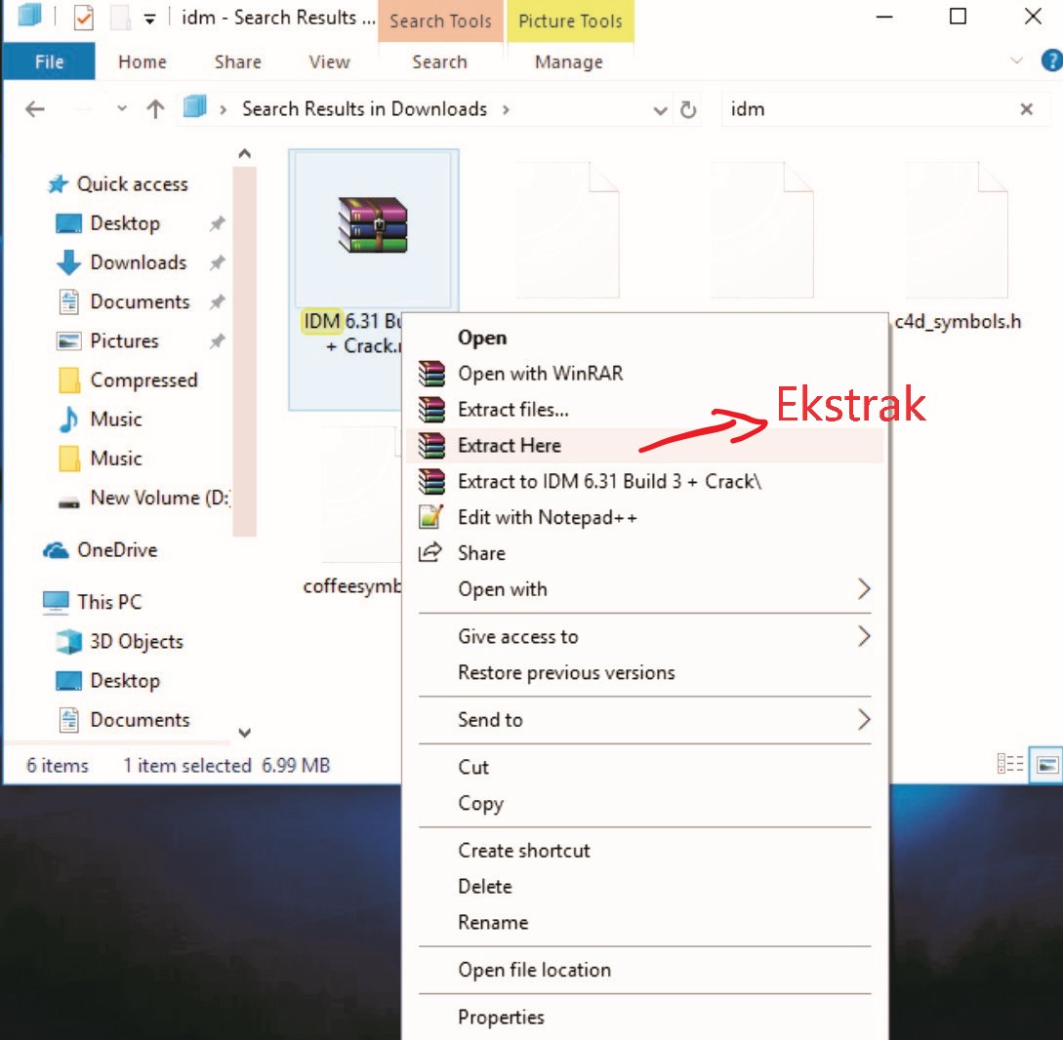This screenshot has height=1040, width=1063.
Task: Switch to details view layout
Action: pyautogui.click(x=1010, y=764)
